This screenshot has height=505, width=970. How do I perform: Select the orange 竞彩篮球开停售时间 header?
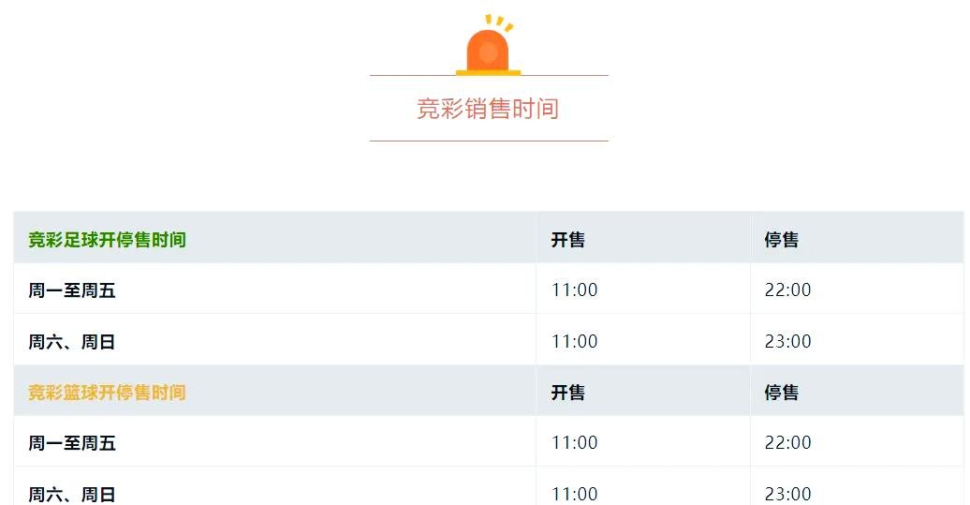pyautogui.click(x=107, y=393)
